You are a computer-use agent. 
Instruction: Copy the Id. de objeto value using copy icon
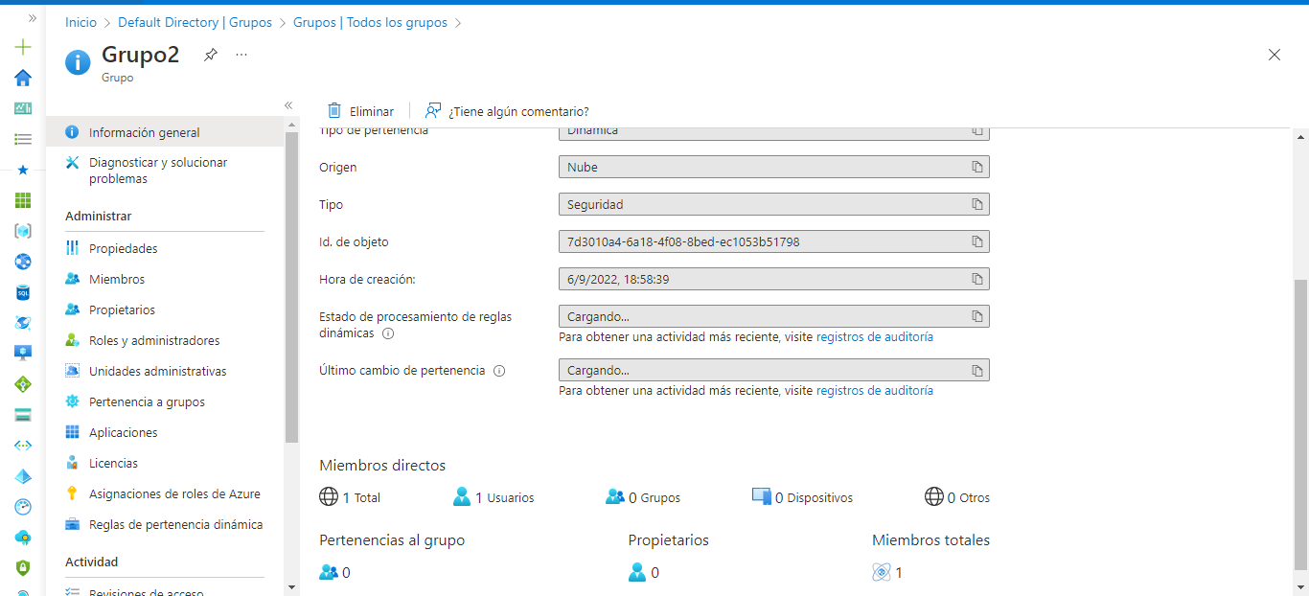(976, 241)
